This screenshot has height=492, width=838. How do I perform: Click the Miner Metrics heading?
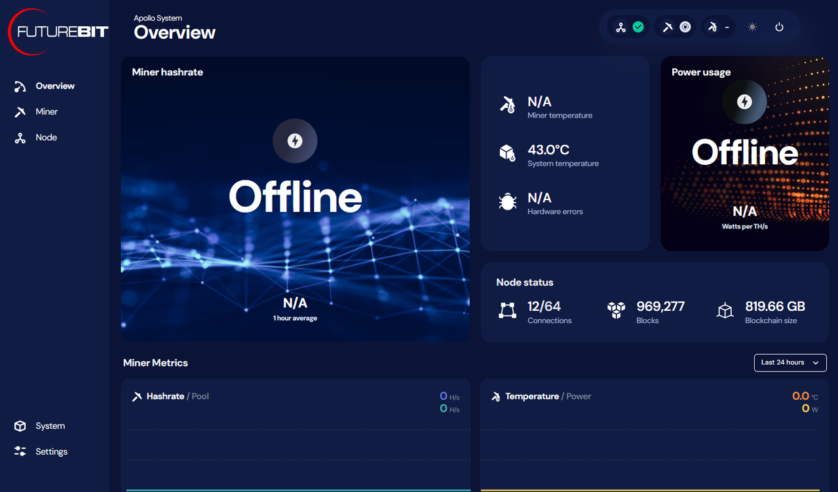pos(155,363)
